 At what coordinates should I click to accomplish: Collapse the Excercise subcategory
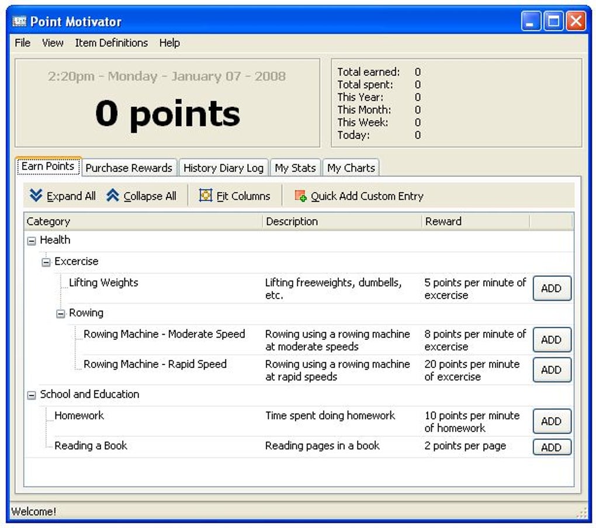(x=46, y=261)
